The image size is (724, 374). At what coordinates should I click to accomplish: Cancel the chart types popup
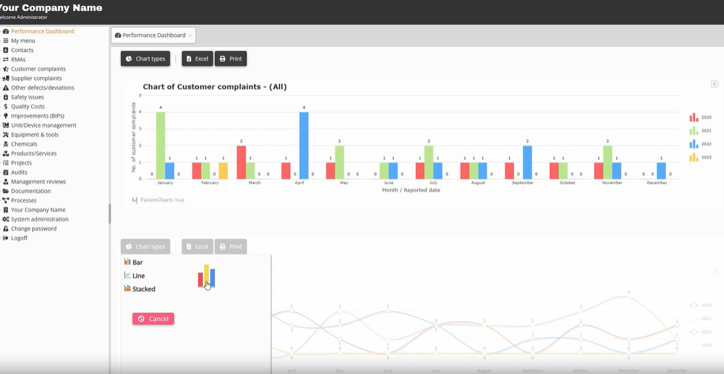pos(153,319)
